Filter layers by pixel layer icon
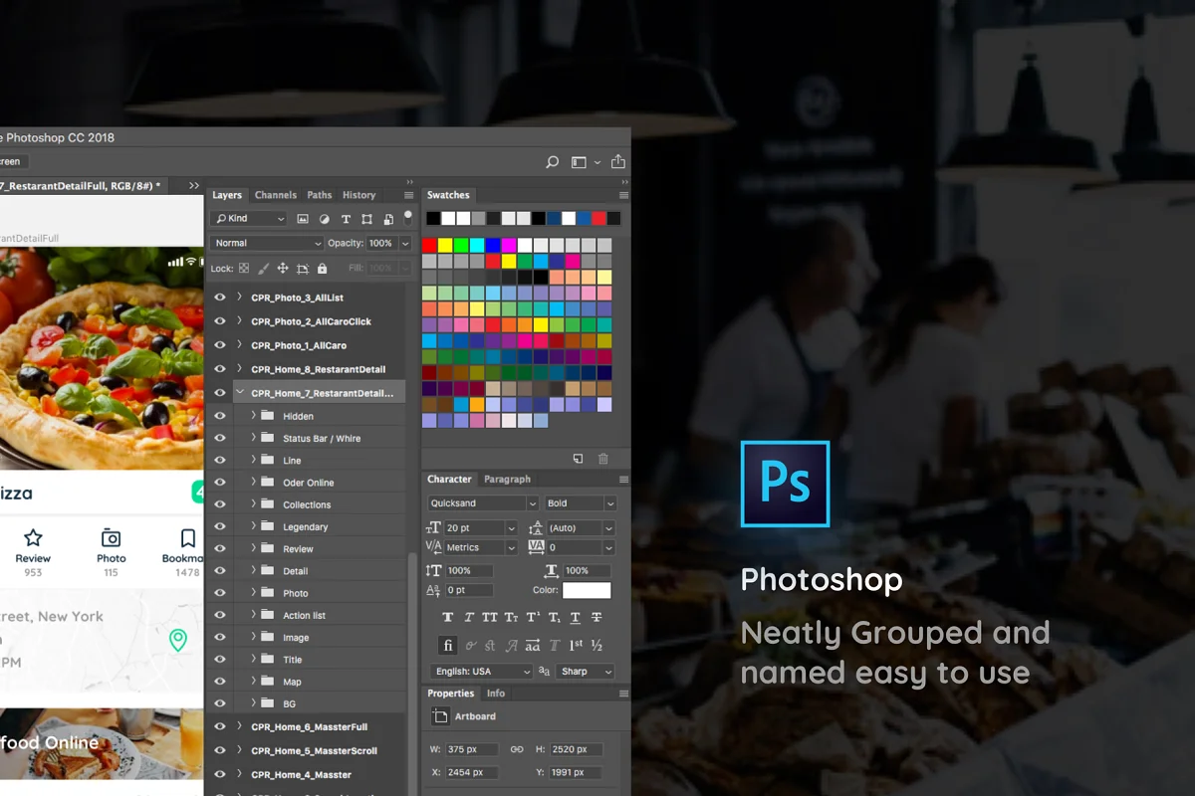 [x=303, y=219]
